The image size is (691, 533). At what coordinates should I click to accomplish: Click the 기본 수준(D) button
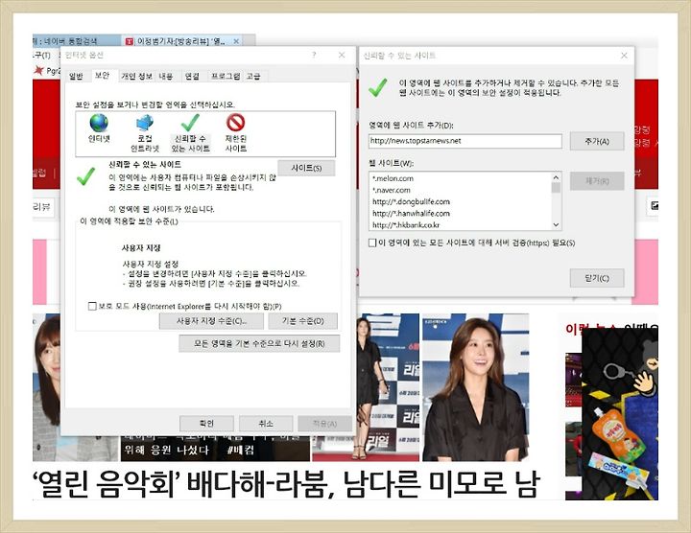303,321
